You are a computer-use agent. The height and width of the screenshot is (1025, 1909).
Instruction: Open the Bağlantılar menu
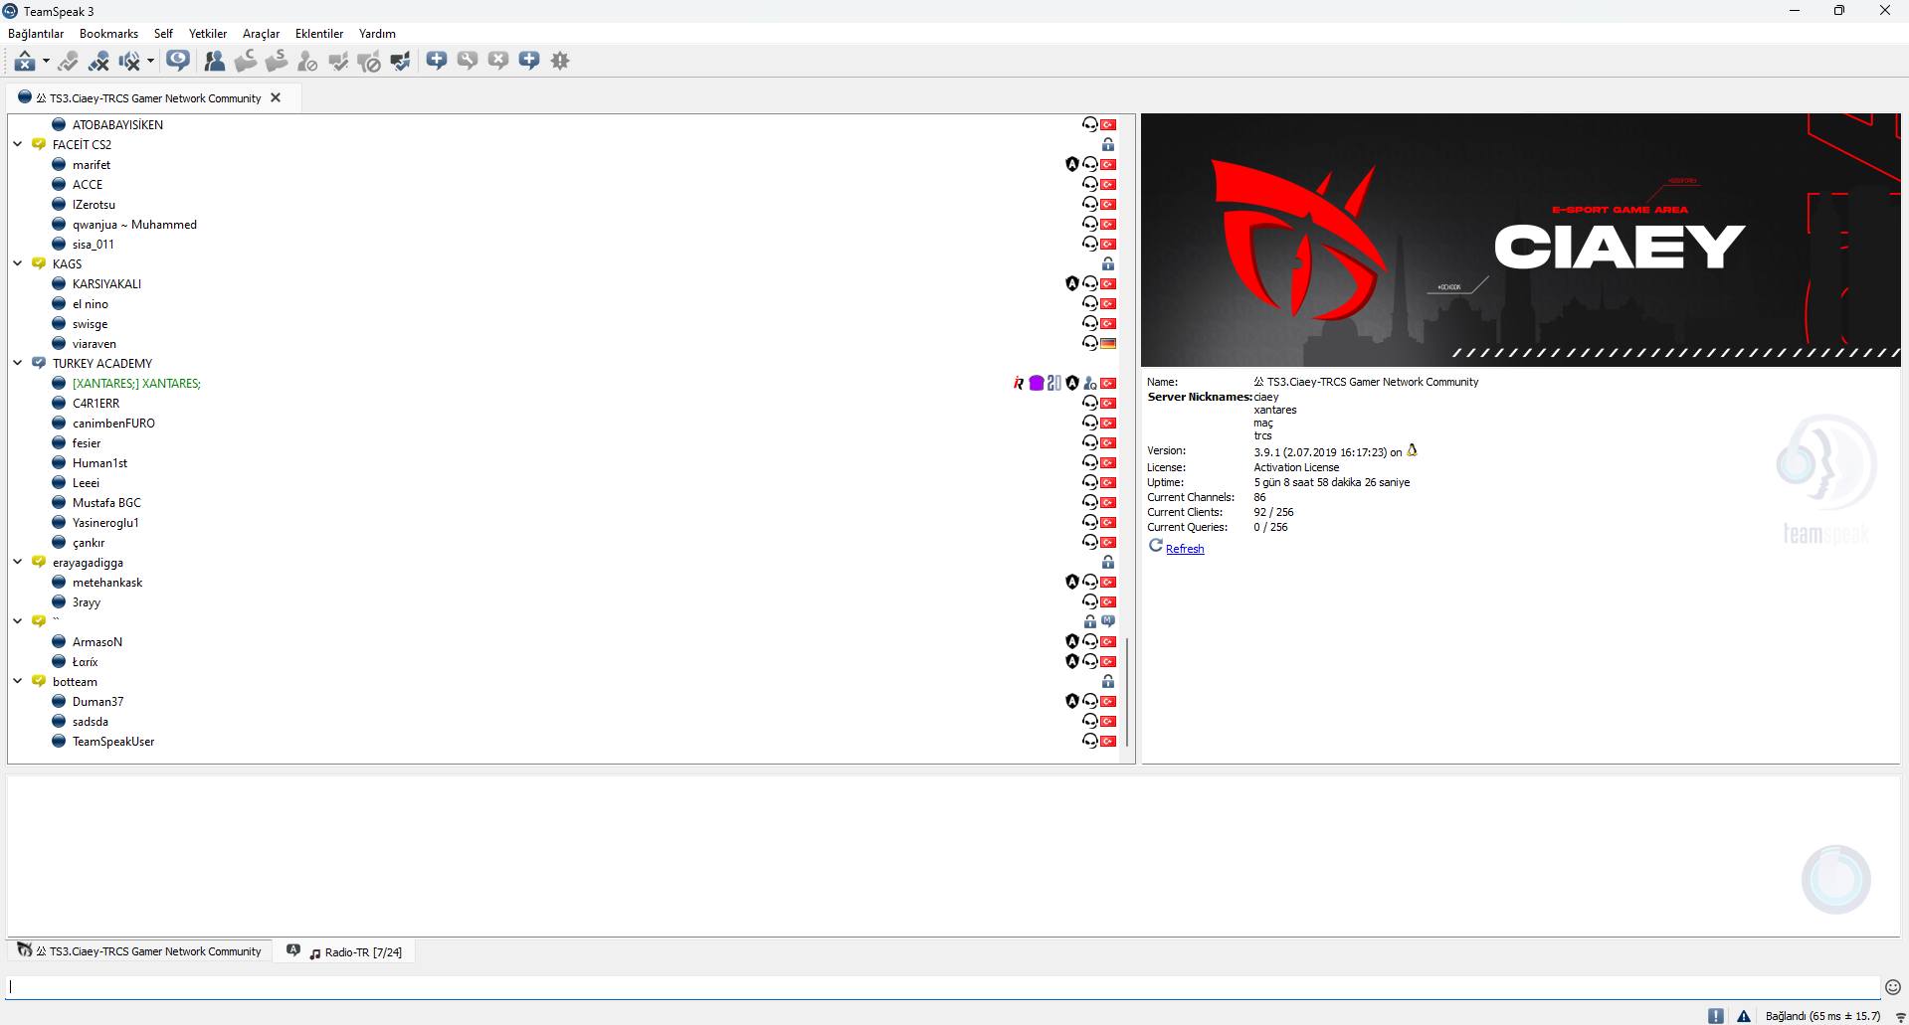[x=36, y=34]
